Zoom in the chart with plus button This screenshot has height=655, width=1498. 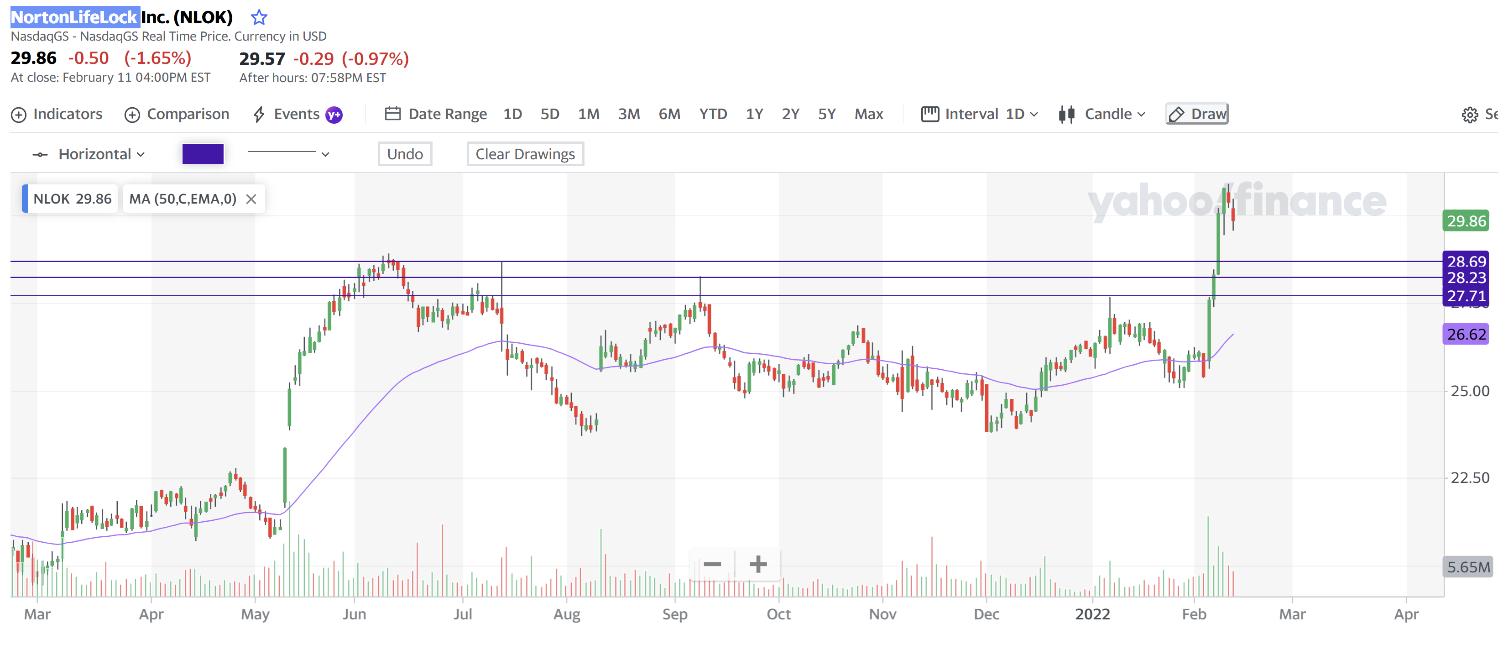[758, 564]
